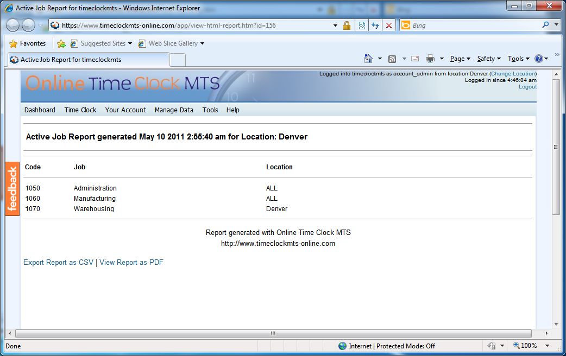Open the IE Tools menu in command bar
Viewport: 566px width, 356px height.
(518, 59)
